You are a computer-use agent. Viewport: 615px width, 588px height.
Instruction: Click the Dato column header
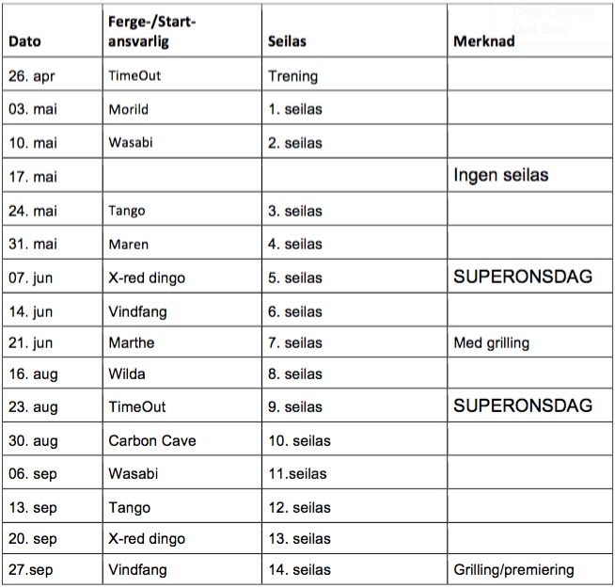[x=24, y=41]
